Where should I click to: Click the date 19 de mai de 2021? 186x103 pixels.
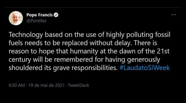(x=46, y=85)
